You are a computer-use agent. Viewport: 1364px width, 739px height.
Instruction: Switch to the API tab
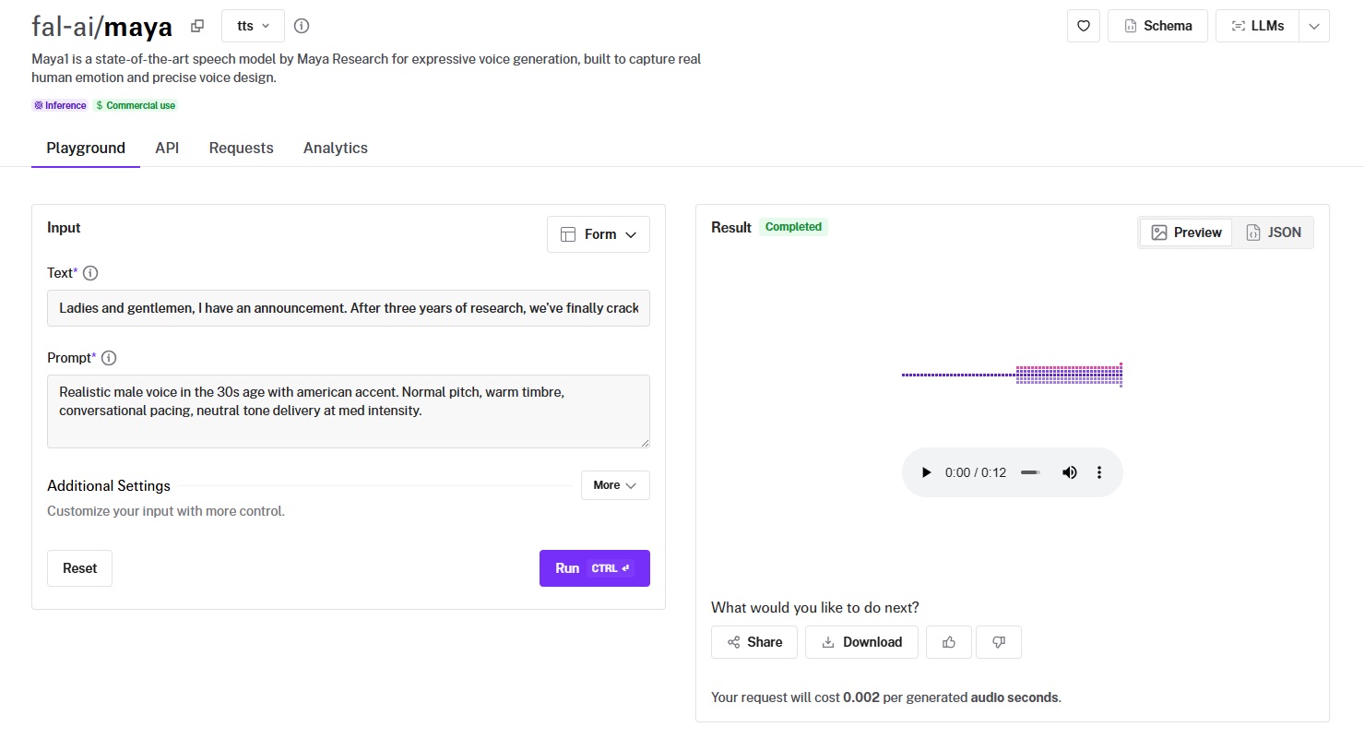coord(167,148)
